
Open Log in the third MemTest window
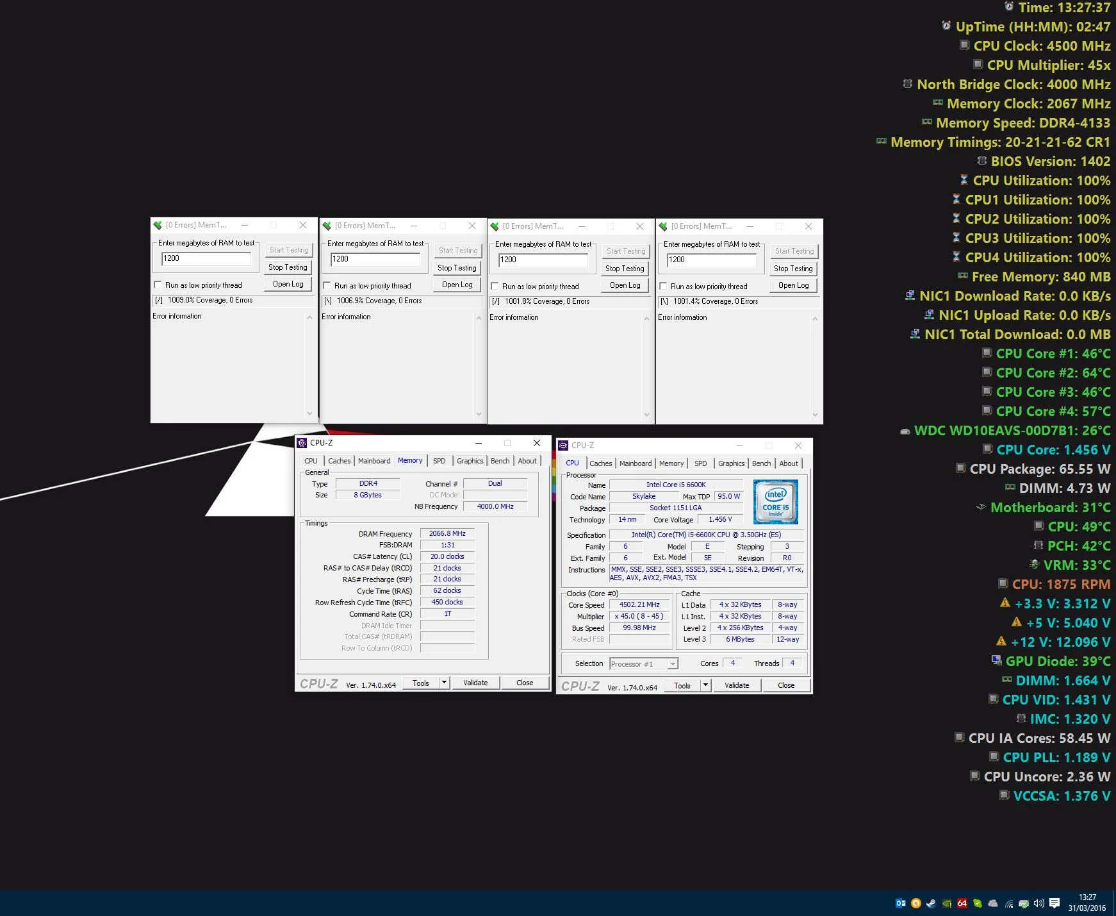pyautogui.click(x=625, y=285)
